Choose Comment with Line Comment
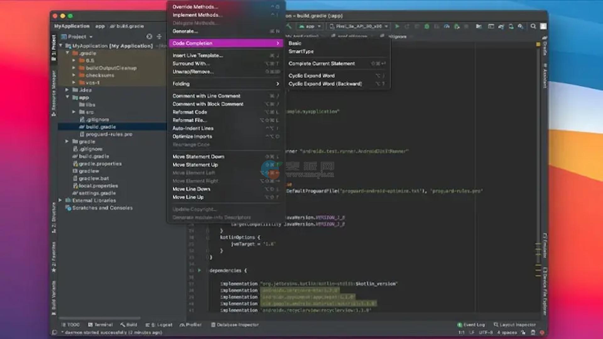The image size is (603, 339). pyautogui.click(x=225, y=96)
